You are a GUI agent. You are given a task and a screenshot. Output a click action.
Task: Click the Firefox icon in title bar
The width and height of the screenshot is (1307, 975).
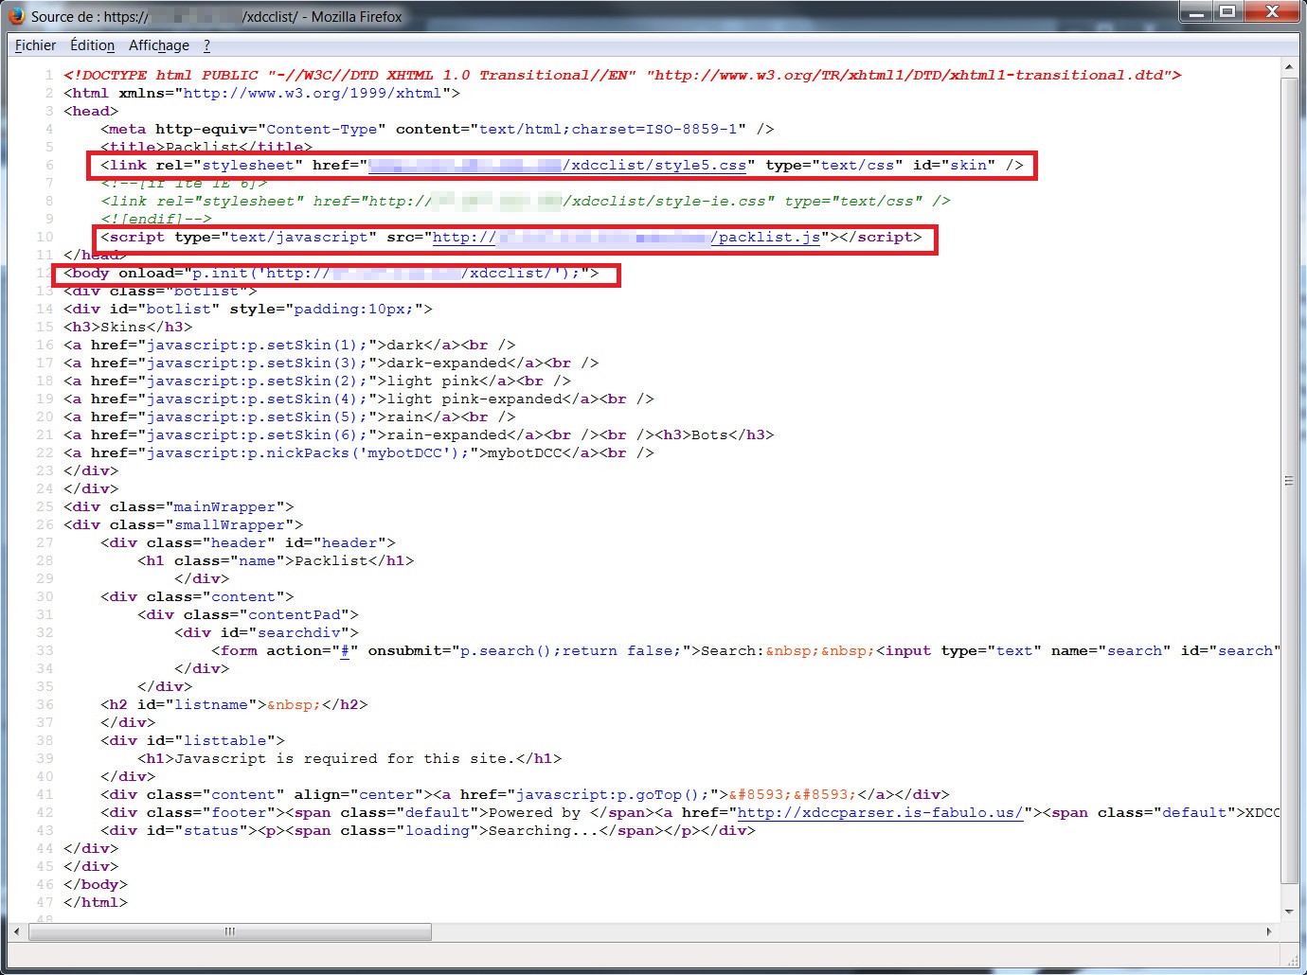coord(16,16)
